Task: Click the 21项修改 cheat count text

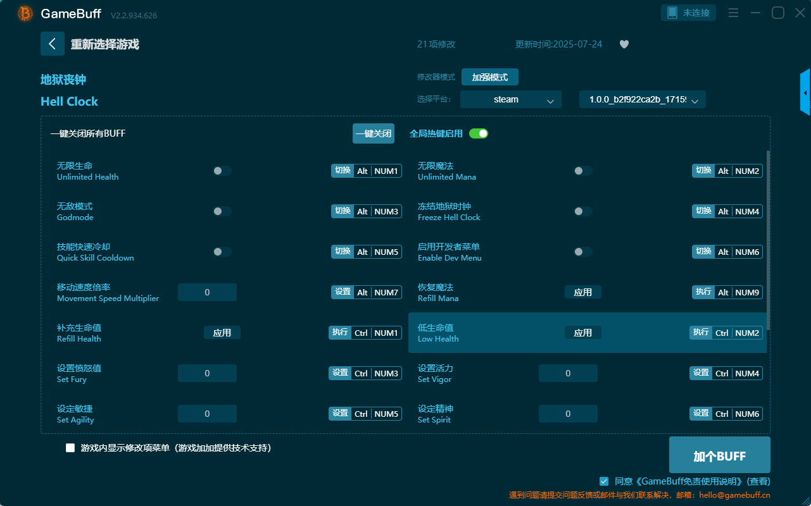Action: coord(436,44)
